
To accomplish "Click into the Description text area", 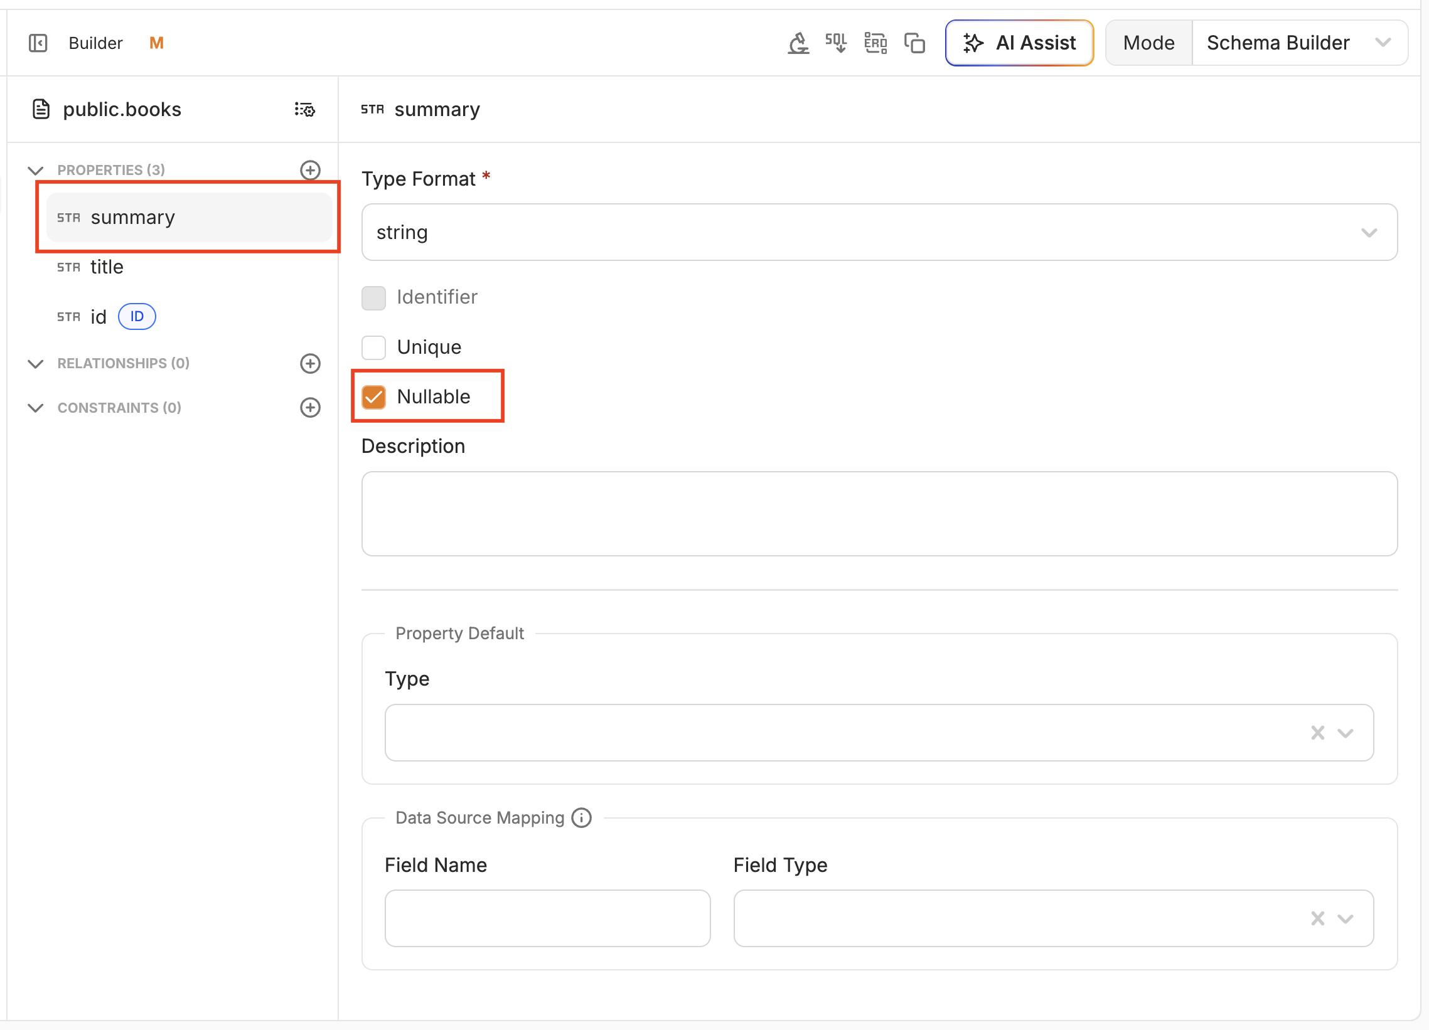I will pyautogui.click(x=879, y=513).
